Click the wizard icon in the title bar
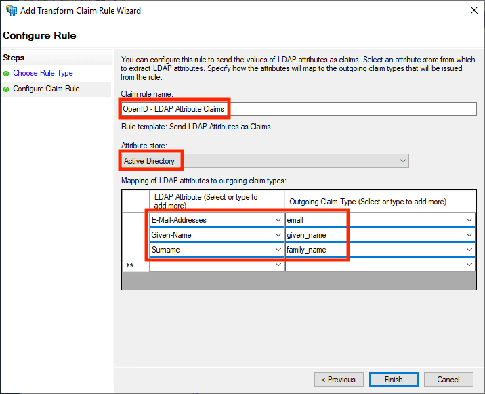 [x=12, y=10]
